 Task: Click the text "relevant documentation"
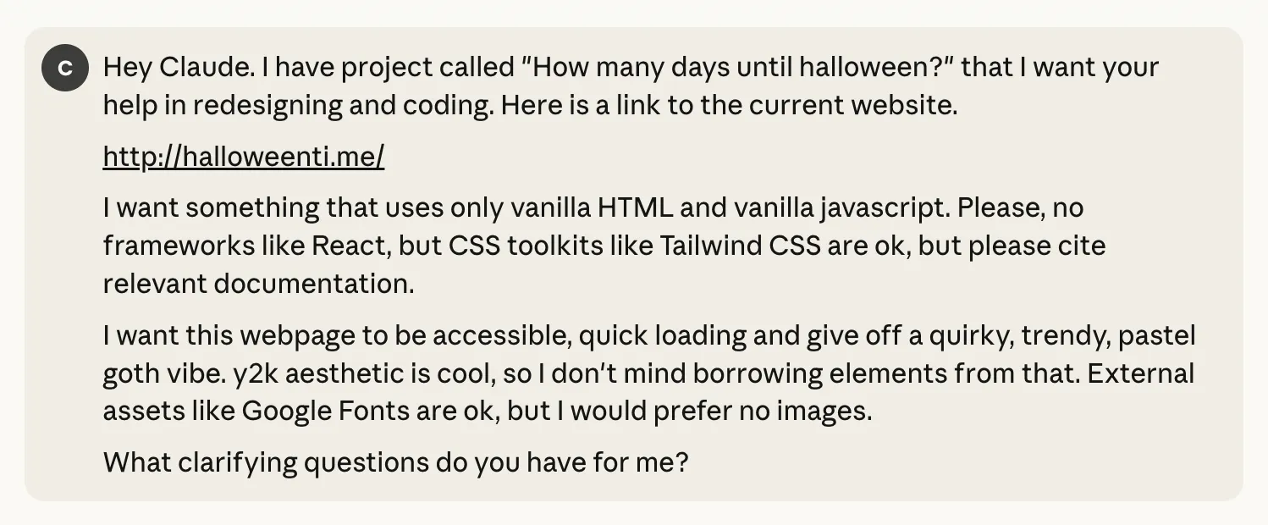coord(258,284)
